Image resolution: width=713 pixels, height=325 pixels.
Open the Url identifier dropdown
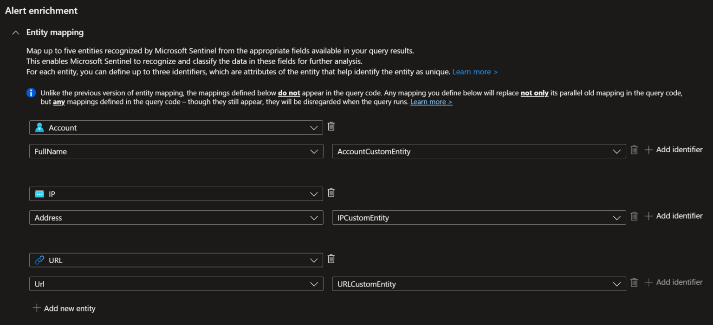pyautogui.click(x=314, y=284)
